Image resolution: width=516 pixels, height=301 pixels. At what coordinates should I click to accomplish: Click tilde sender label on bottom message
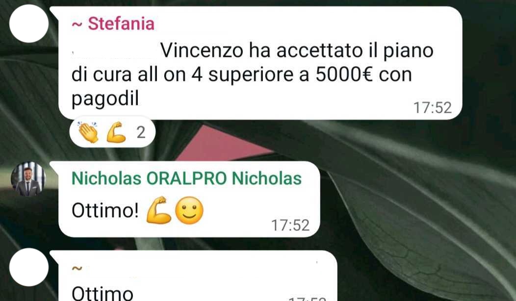(x=77, y=269)
